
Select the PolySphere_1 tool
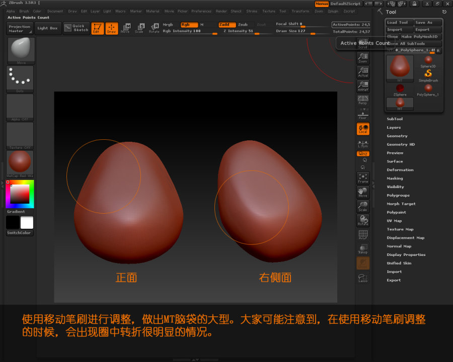(x=428, y=90)
